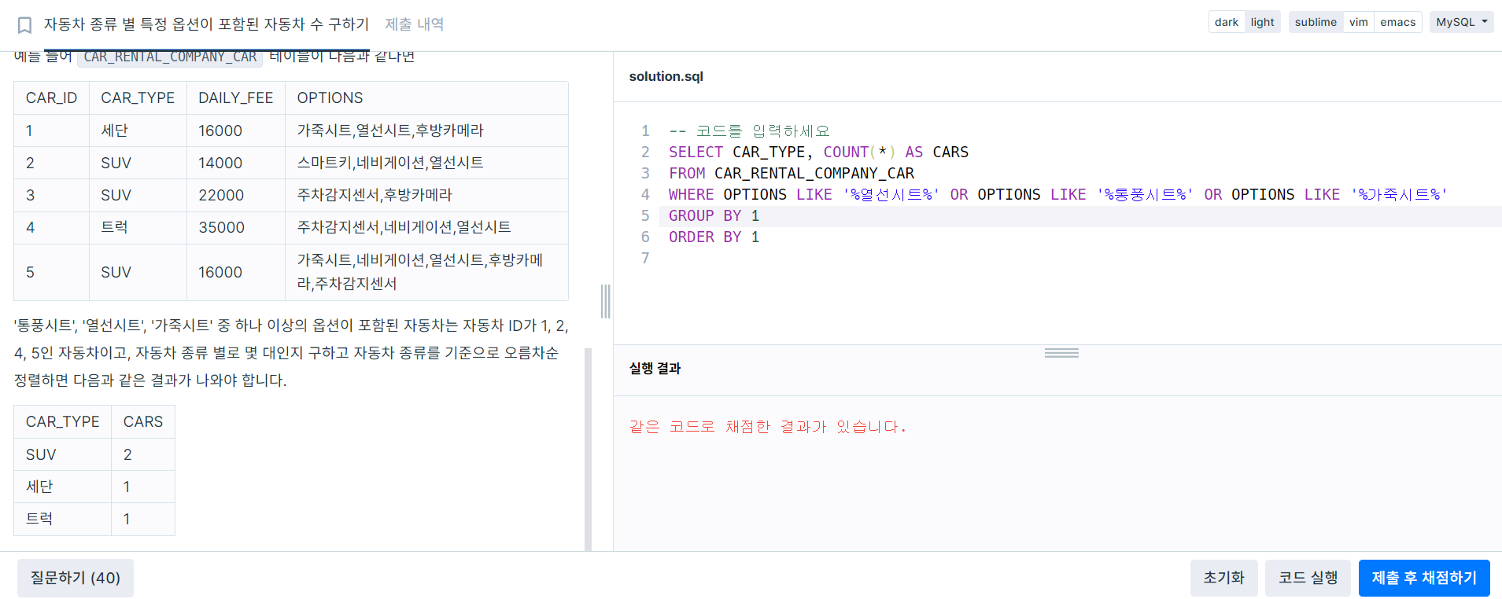Grab the vertical panel splitter handle
1502x599 pixels.
[605, 301]
